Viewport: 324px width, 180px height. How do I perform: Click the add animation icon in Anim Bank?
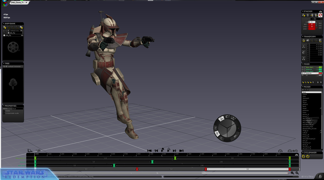pyautogui.click(x=5, y=27)
